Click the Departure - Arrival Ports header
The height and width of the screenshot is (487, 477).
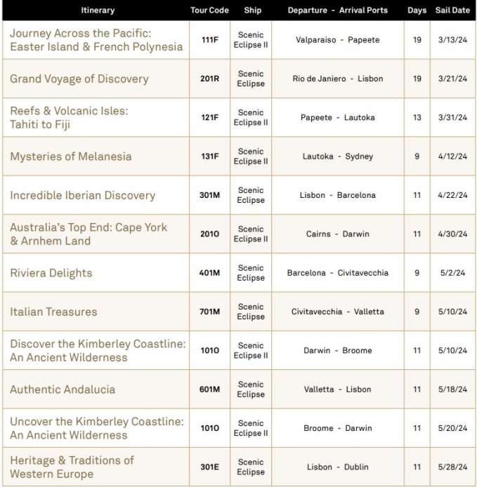tap(337, 11)
